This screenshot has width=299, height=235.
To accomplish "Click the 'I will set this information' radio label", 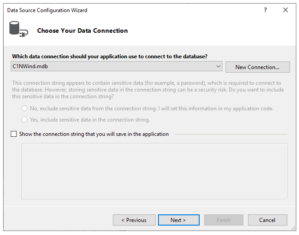I will [151, 109].
